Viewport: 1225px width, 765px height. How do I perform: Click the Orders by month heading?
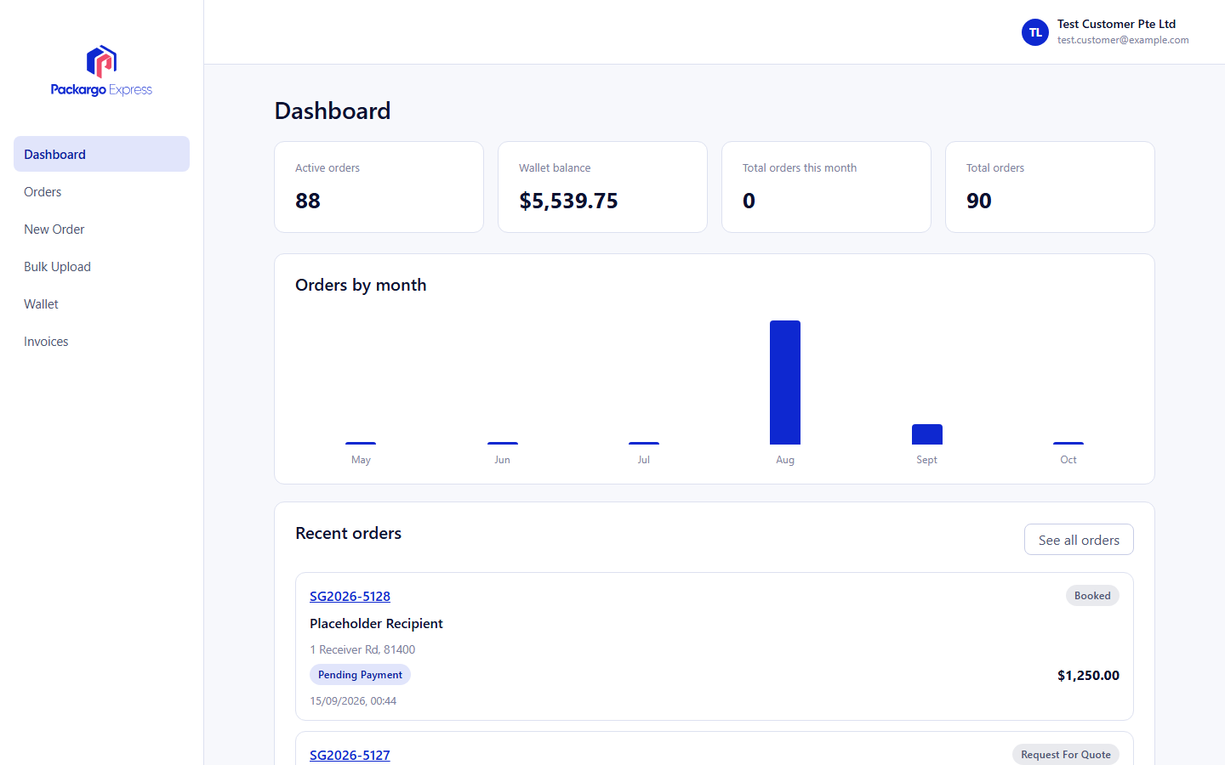click(x=361, y=285)
